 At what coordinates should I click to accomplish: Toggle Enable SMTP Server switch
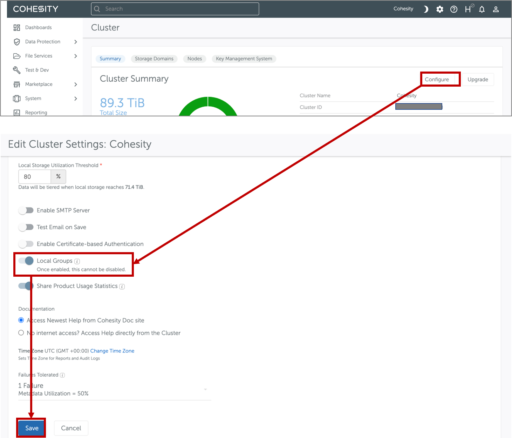click(26, 210)
